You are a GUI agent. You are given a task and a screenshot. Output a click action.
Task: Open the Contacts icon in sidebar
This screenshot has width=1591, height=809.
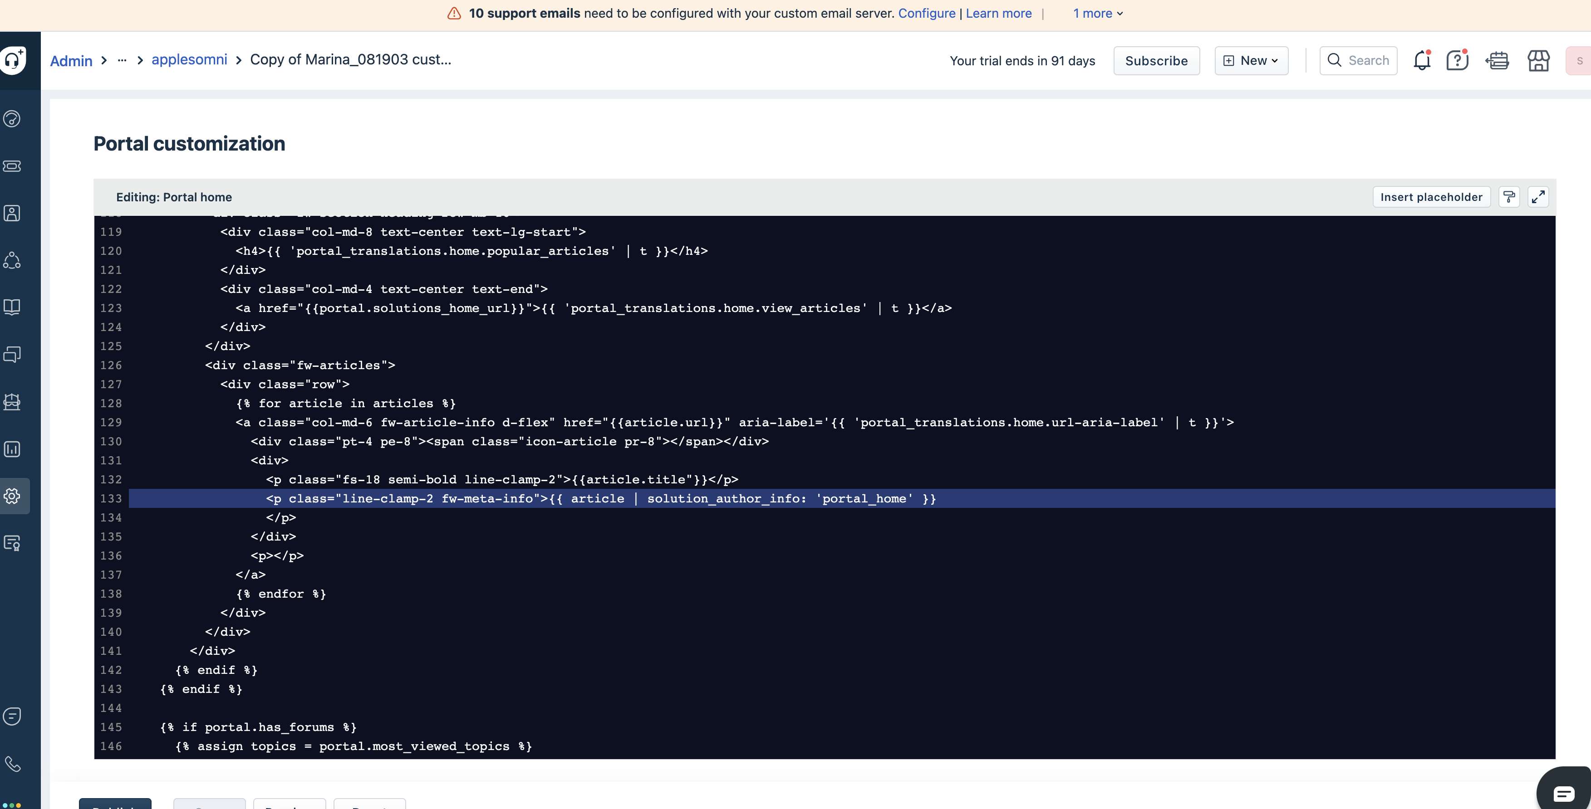[12, 214]
